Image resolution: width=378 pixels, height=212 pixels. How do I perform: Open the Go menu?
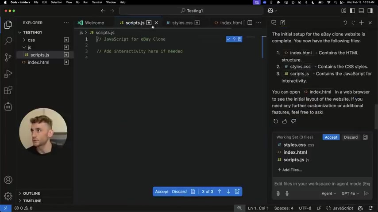[x=77, y=2]
